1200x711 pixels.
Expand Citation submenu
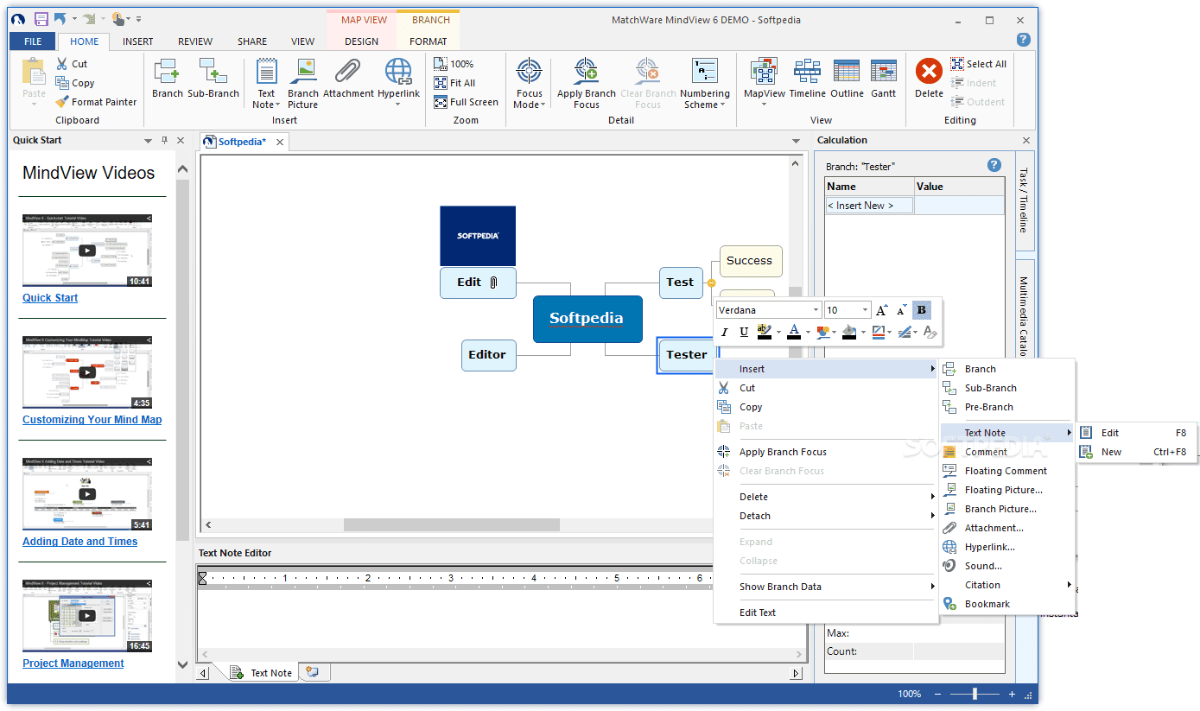tap(1007, 585)
